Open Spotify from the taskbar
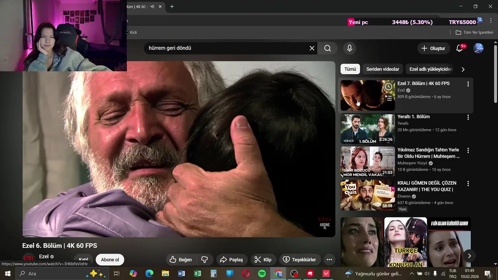 click(262, 274)
